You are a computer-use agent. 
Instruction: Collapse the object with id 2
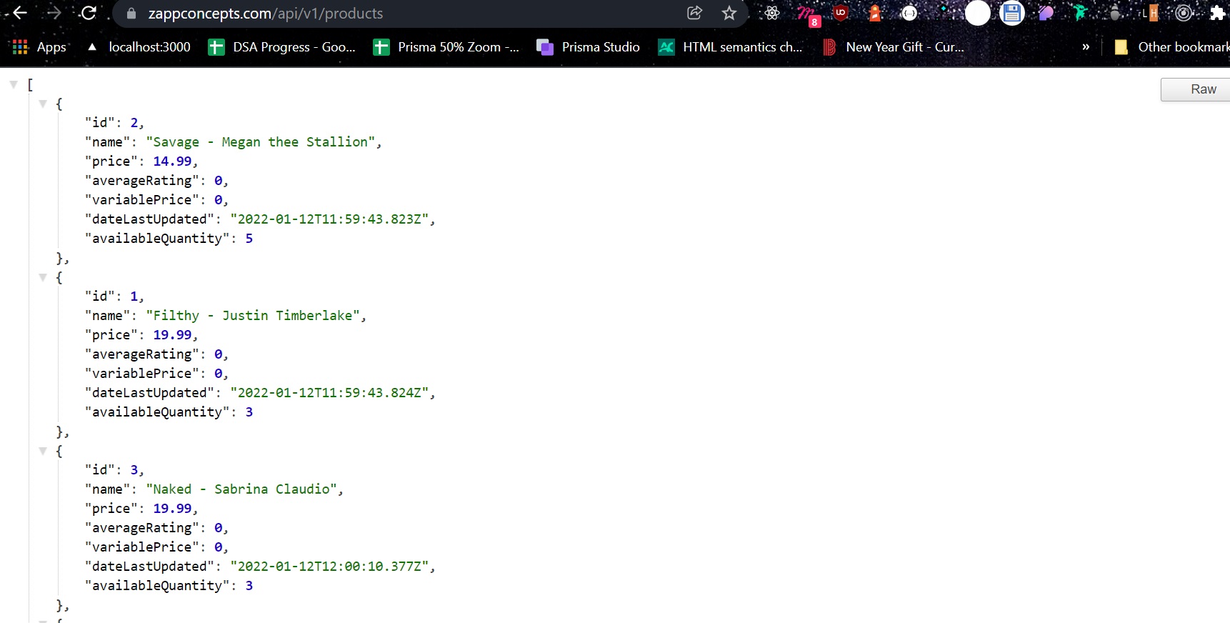point(43,104)
